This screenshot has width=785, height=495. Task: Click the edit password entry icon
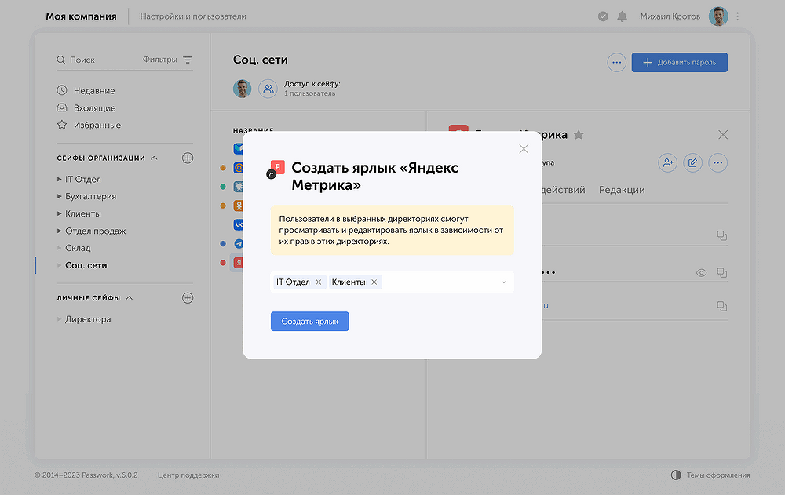pos(692,163)
